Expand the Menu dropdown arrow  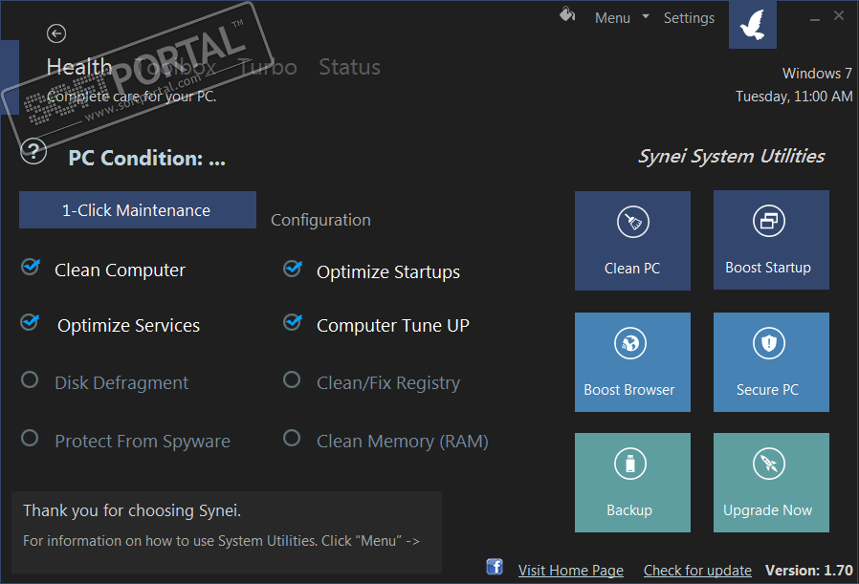pos(646,17)
